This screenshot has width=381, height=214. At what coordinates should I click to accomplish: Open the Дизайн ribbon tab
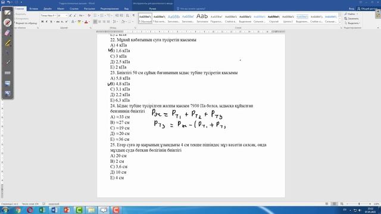(48, 9)
